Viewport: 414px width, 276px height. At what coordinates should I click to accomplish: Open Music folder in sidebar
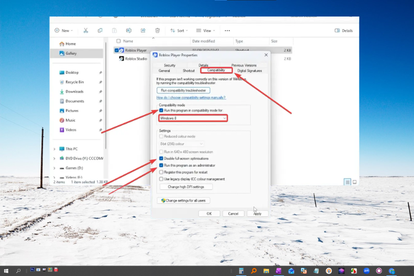pos(67,120)
